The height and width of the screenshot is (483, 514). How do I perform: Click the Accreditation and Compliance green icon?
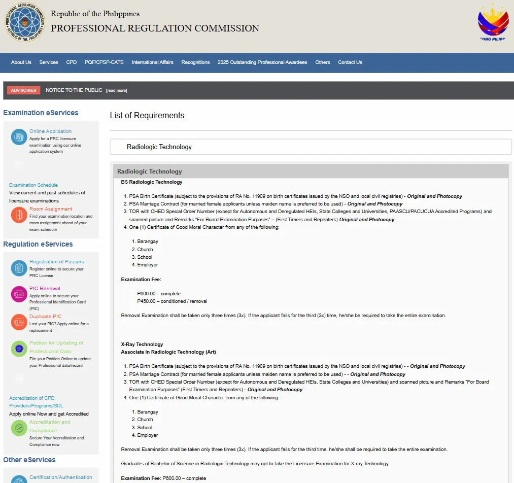(19, 428)
